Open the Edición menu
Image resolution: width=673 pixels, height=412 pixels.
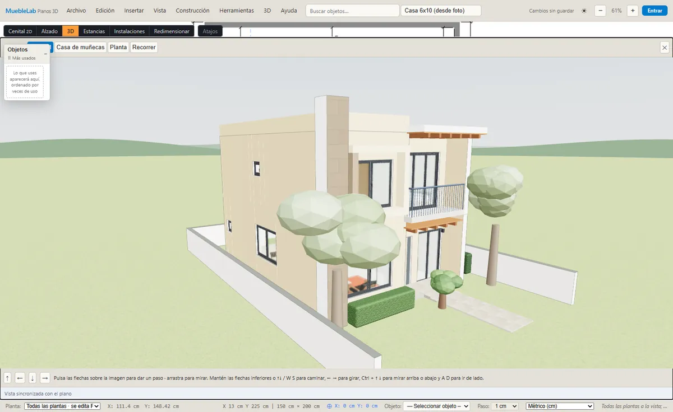point(105,11)
